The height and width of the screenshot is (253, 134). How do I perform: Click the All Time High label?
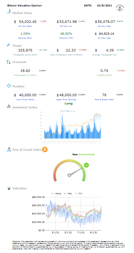[105, 38]
